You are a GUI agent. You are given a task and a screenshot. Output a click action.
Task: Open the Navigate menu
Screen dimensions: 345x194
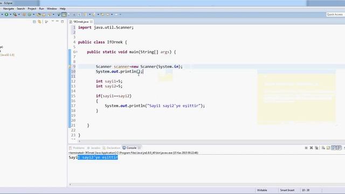tap(9, 9)
